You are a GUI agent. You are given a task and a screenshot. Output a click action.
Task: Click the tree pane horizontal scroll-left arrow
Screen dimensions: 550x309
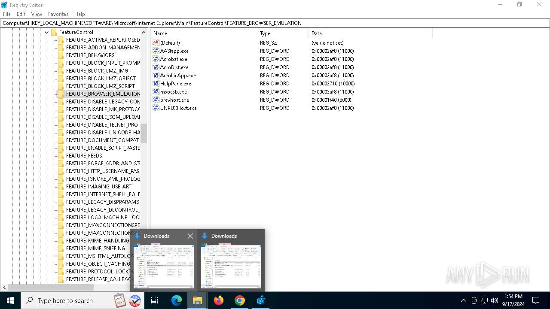point(4,288)
